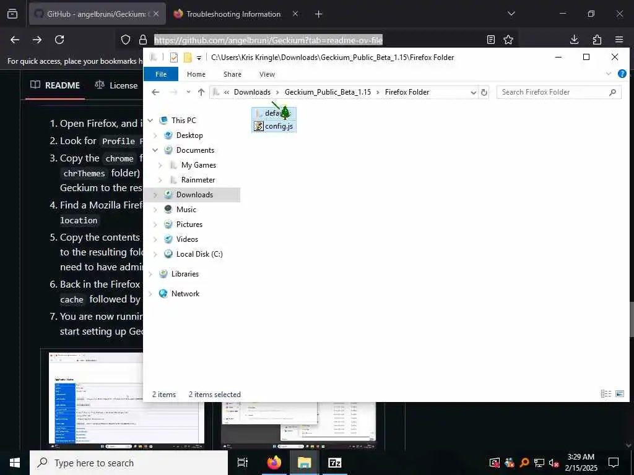Click the site padlock icon
The height and width of the screenshot is (475, 634).
(143, 40)
